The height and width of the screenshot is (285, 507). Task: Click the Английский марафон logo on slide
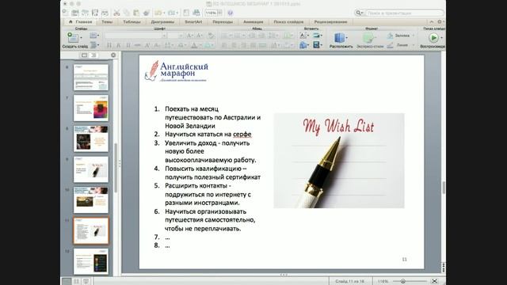pyautogui.click(x=176, y=71)
